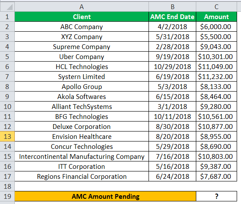Image resolution: width=241 pixels, height=204 pixels.
Task: Select row 19 header
Action: click(x=7, y=196)
